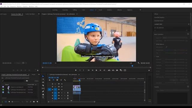Open Program monitor button editor plus
The image size is (192, 108).
click(149, 70)
